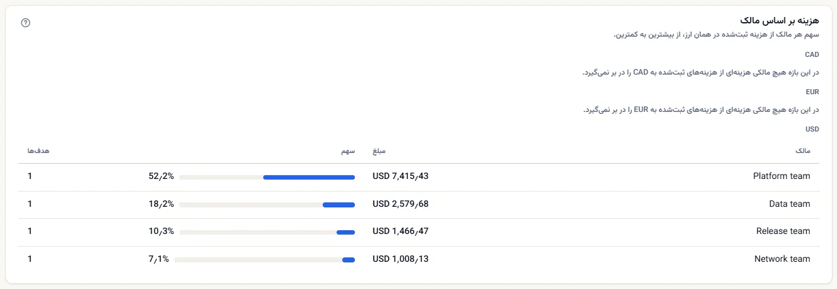The width and height of the screenshot is (837, 289).
Task: Click targets count in Platform team row
Action: [x=30, y=176]
